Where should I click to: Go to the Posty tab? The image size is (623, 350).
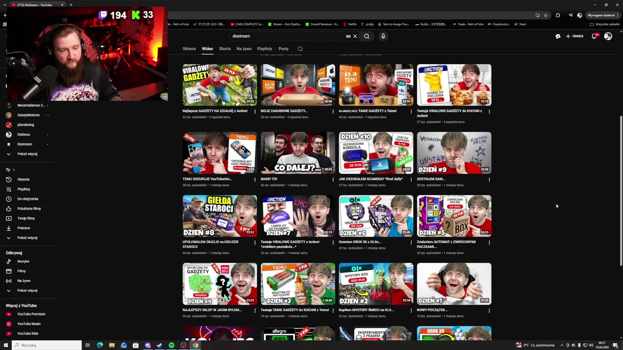(x=283, y=49)
